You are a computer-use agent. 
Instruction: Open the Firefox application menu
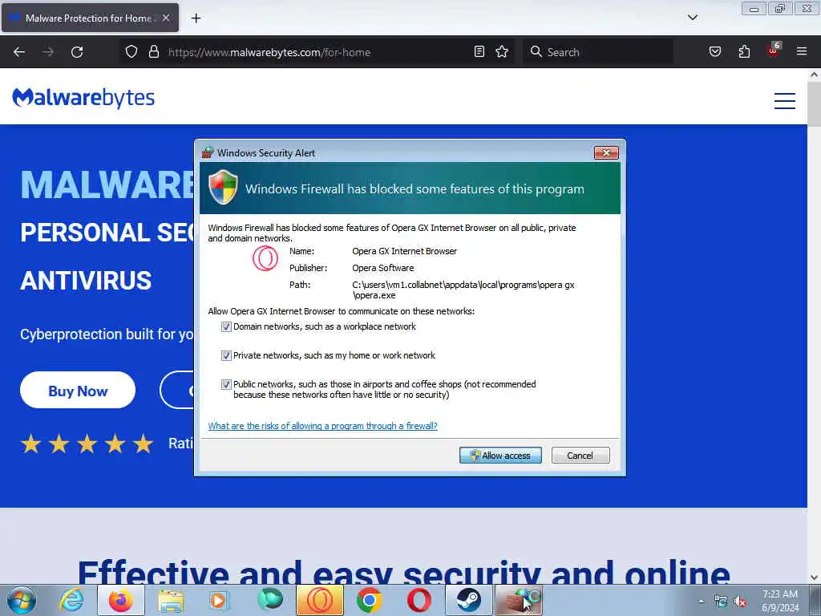pyautogui.click(x=802, y=51)
